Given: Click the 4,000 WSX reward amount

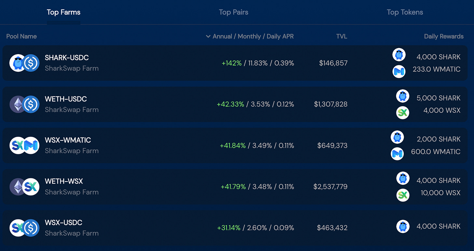Looking at the screenshot, I should [x=442, y=111].
